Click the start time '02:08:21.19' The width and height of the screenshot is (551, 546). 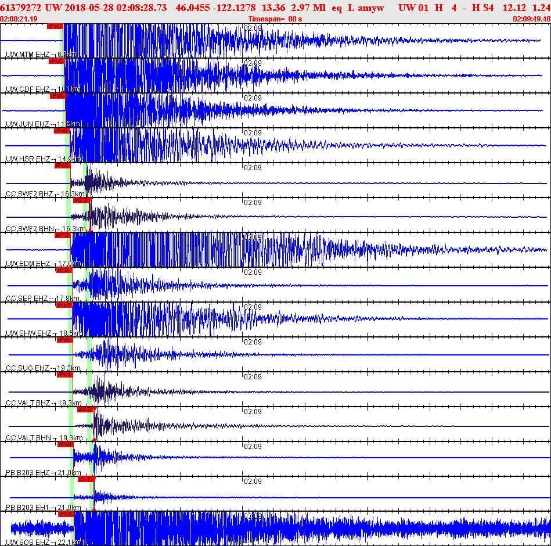[19, 19]
